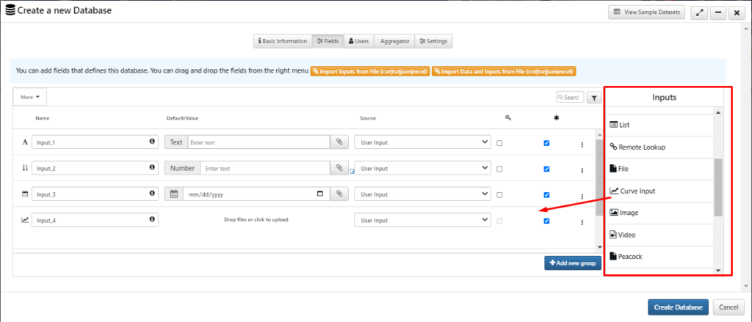Uncheck the required checkbox for Input_2
The width and height of the screenshot is (752, 322).
[546, 169]
